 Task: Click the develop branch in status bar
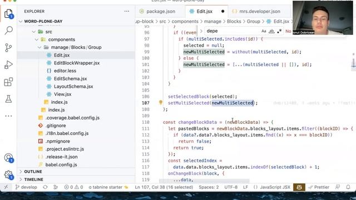[x=26, y=187]
